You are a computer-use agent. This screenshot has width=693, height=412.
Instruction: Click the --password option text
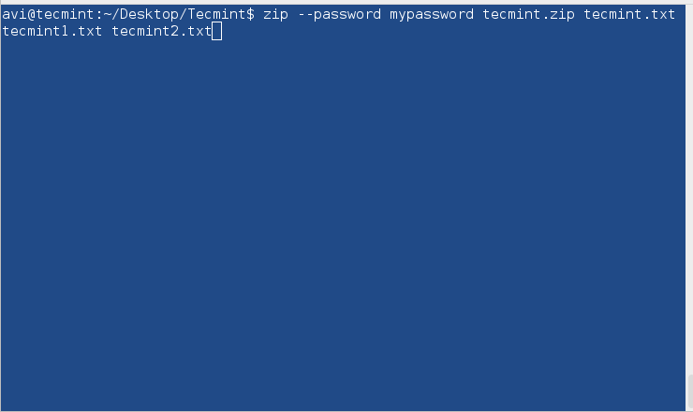338,15
